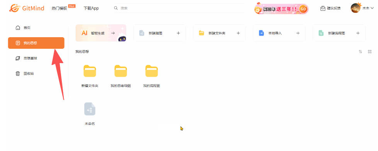The image size is (378, 151).
Task: Select the 我的思维导图 folder
Action: (x=121, y=76)
